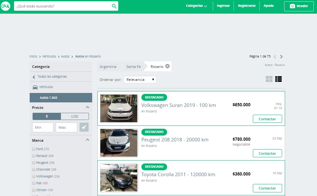The width and height of the screenshot is (317, 196).
Task: Open the Ordenar por Relevancia dropdown
Action: click(x=140, y=80)
